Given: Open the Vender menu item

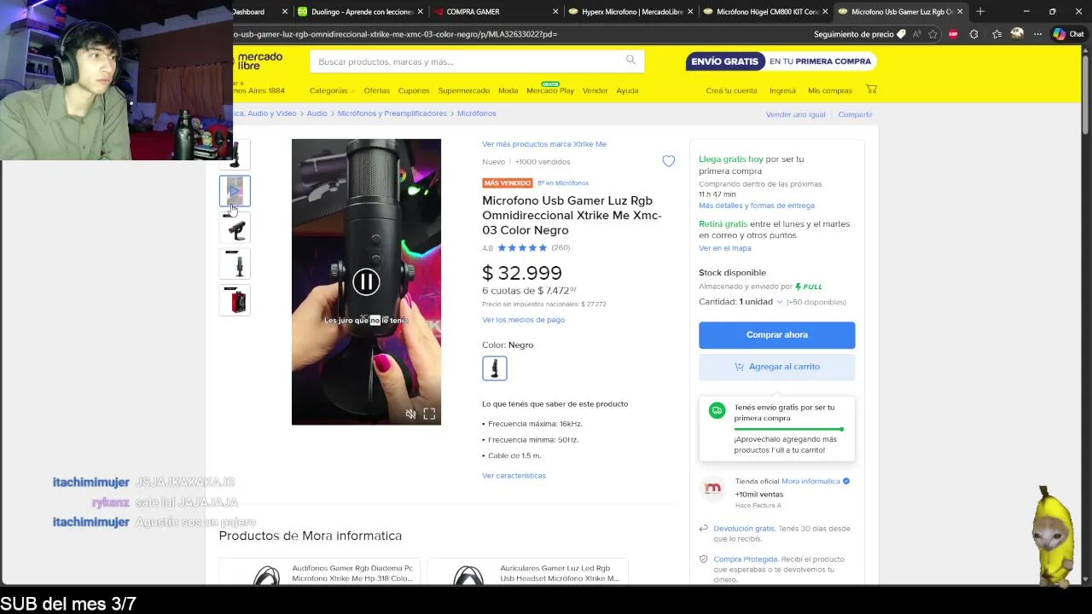Looking at the screenshot, I should (595, 90).
